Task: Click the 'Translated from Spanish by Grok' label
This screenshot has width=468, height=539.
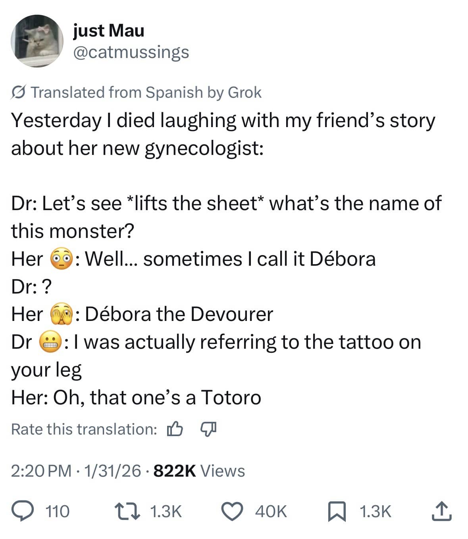Action: click(x=147, y=92)
